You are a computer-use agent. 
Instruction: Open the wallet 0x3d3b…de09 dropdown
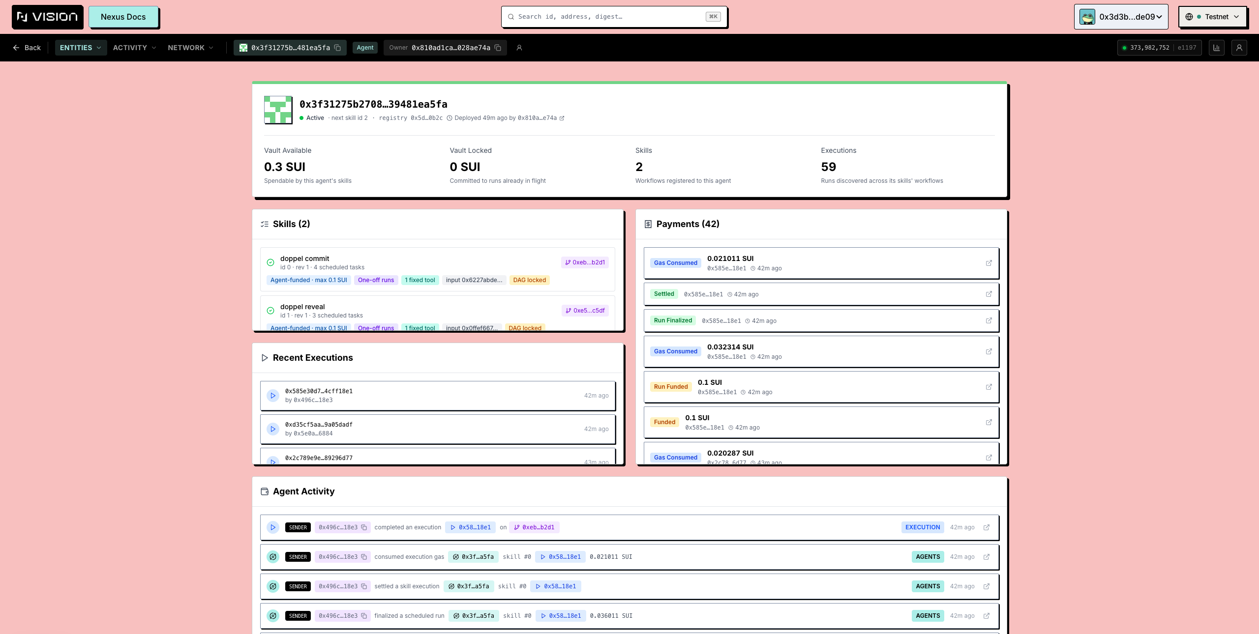1121,17
